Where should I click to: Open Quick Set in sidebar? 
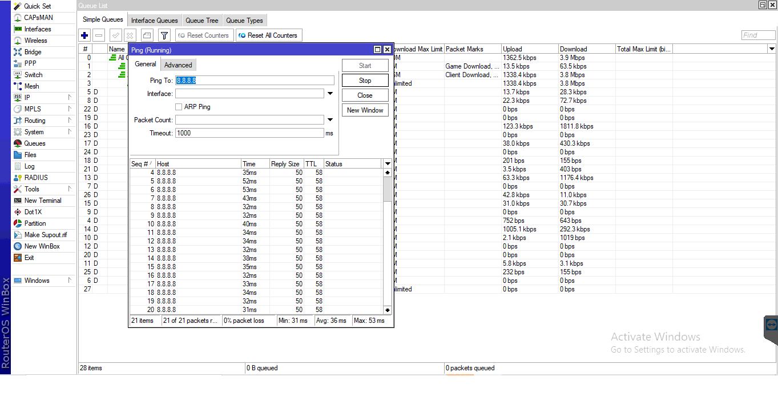click(x=37, y=6)
